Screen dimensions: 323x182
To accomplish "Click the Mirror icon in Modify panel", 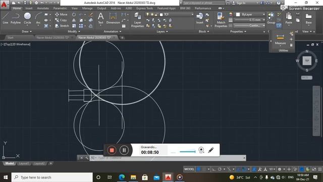I will click(74, 20).
